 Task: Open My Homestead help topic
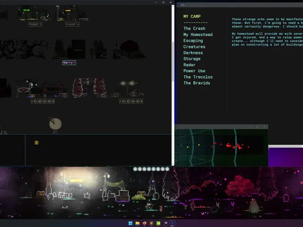[x=198, y=35]
